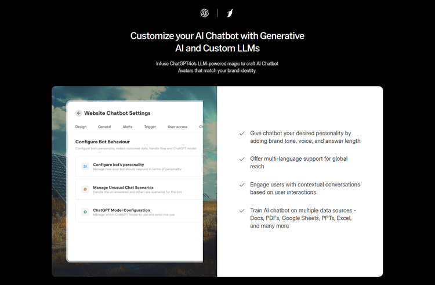Click the Website Chatbot Settings title
Image resolution: width=435 pixels, height=285 pixels.
click(x=117, y=113)
